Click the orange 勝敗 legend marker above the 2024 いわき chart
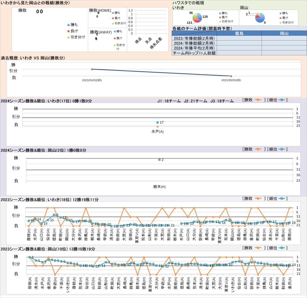307x298 pixels. [x=258, y=100]
